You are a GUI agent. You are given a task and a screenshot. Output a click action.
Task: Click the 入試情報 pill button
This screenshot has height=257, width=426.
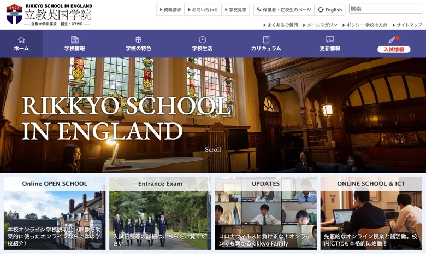pyautogui.click(x=394, y=50)
